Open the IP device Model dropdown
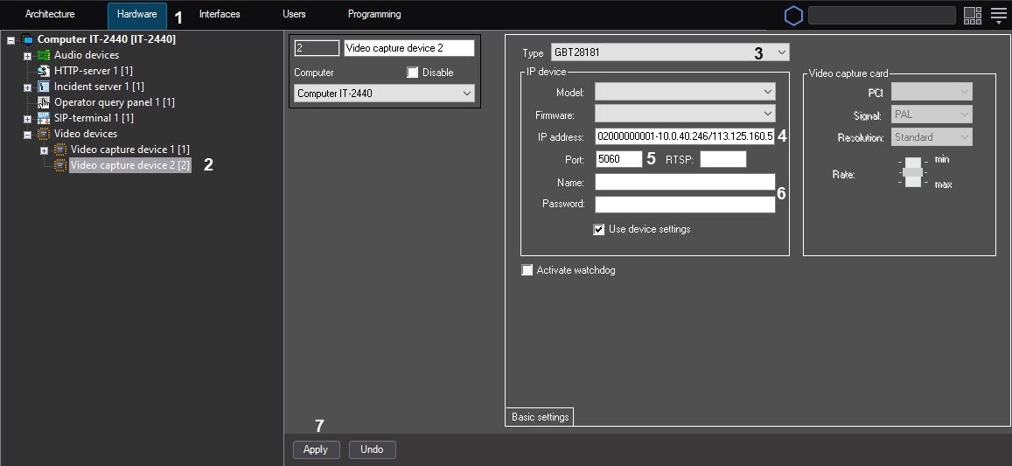 [685, 92]
